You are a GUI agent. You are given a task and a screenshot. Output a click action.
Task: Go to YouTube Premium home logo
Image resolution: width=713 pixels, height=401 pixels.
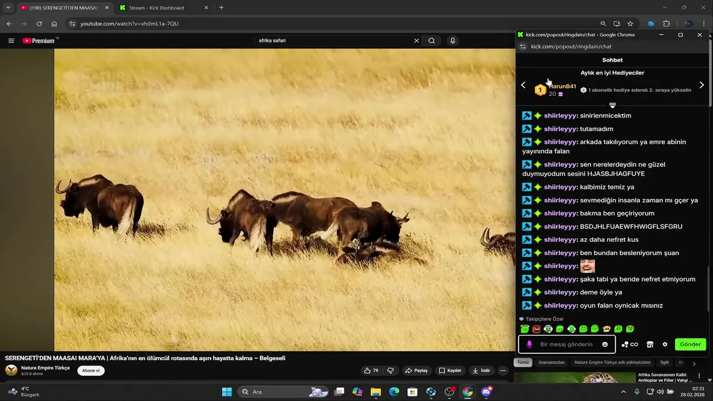[40, 41]
